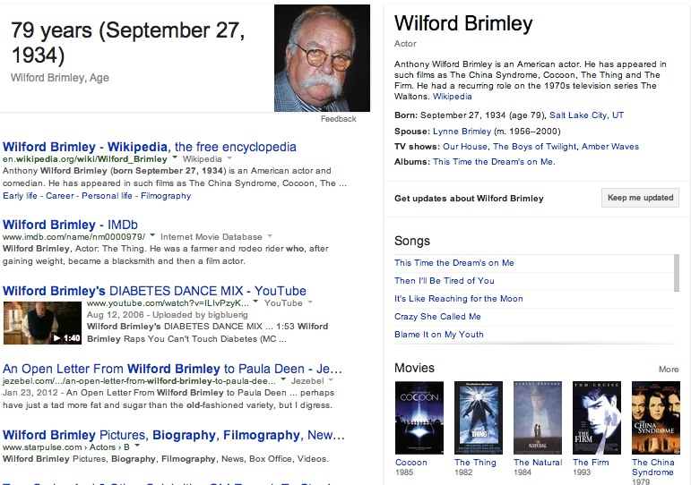The width and height of the screenshot is (691, 485).
Task: Open Lynne Brimley spouse link
Action: click(x=462, y=132)
